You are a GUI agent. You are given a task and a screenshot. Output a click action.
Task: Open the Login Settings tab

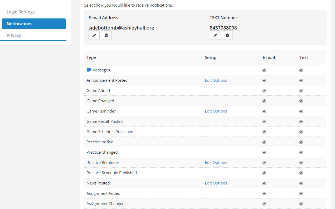21,12
